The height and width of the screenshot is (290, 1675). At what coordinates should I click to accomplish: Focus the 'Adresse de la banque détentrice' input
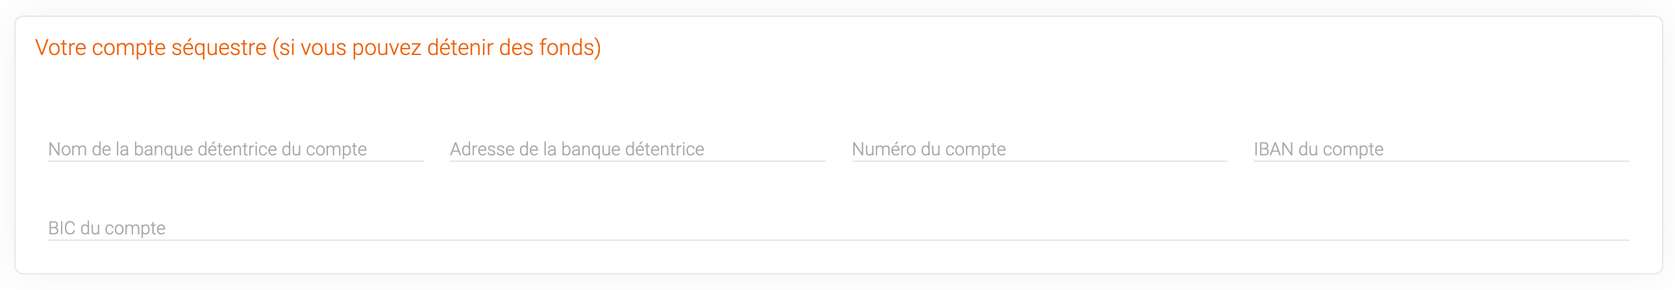click(638, 150)
